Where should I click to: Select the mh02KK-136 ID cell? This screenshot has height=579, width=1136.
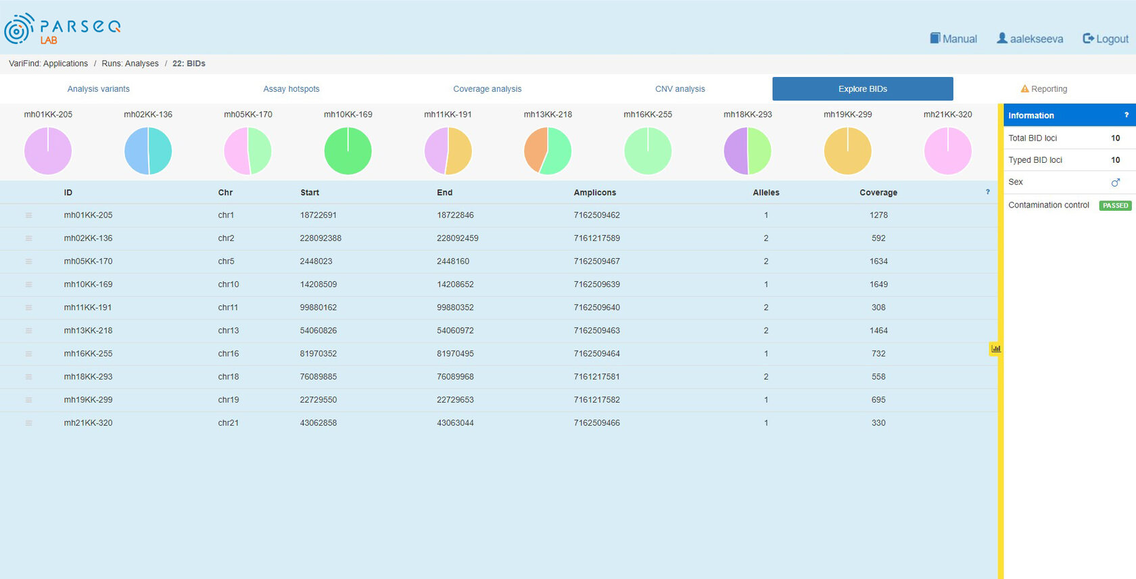(89, 238)
